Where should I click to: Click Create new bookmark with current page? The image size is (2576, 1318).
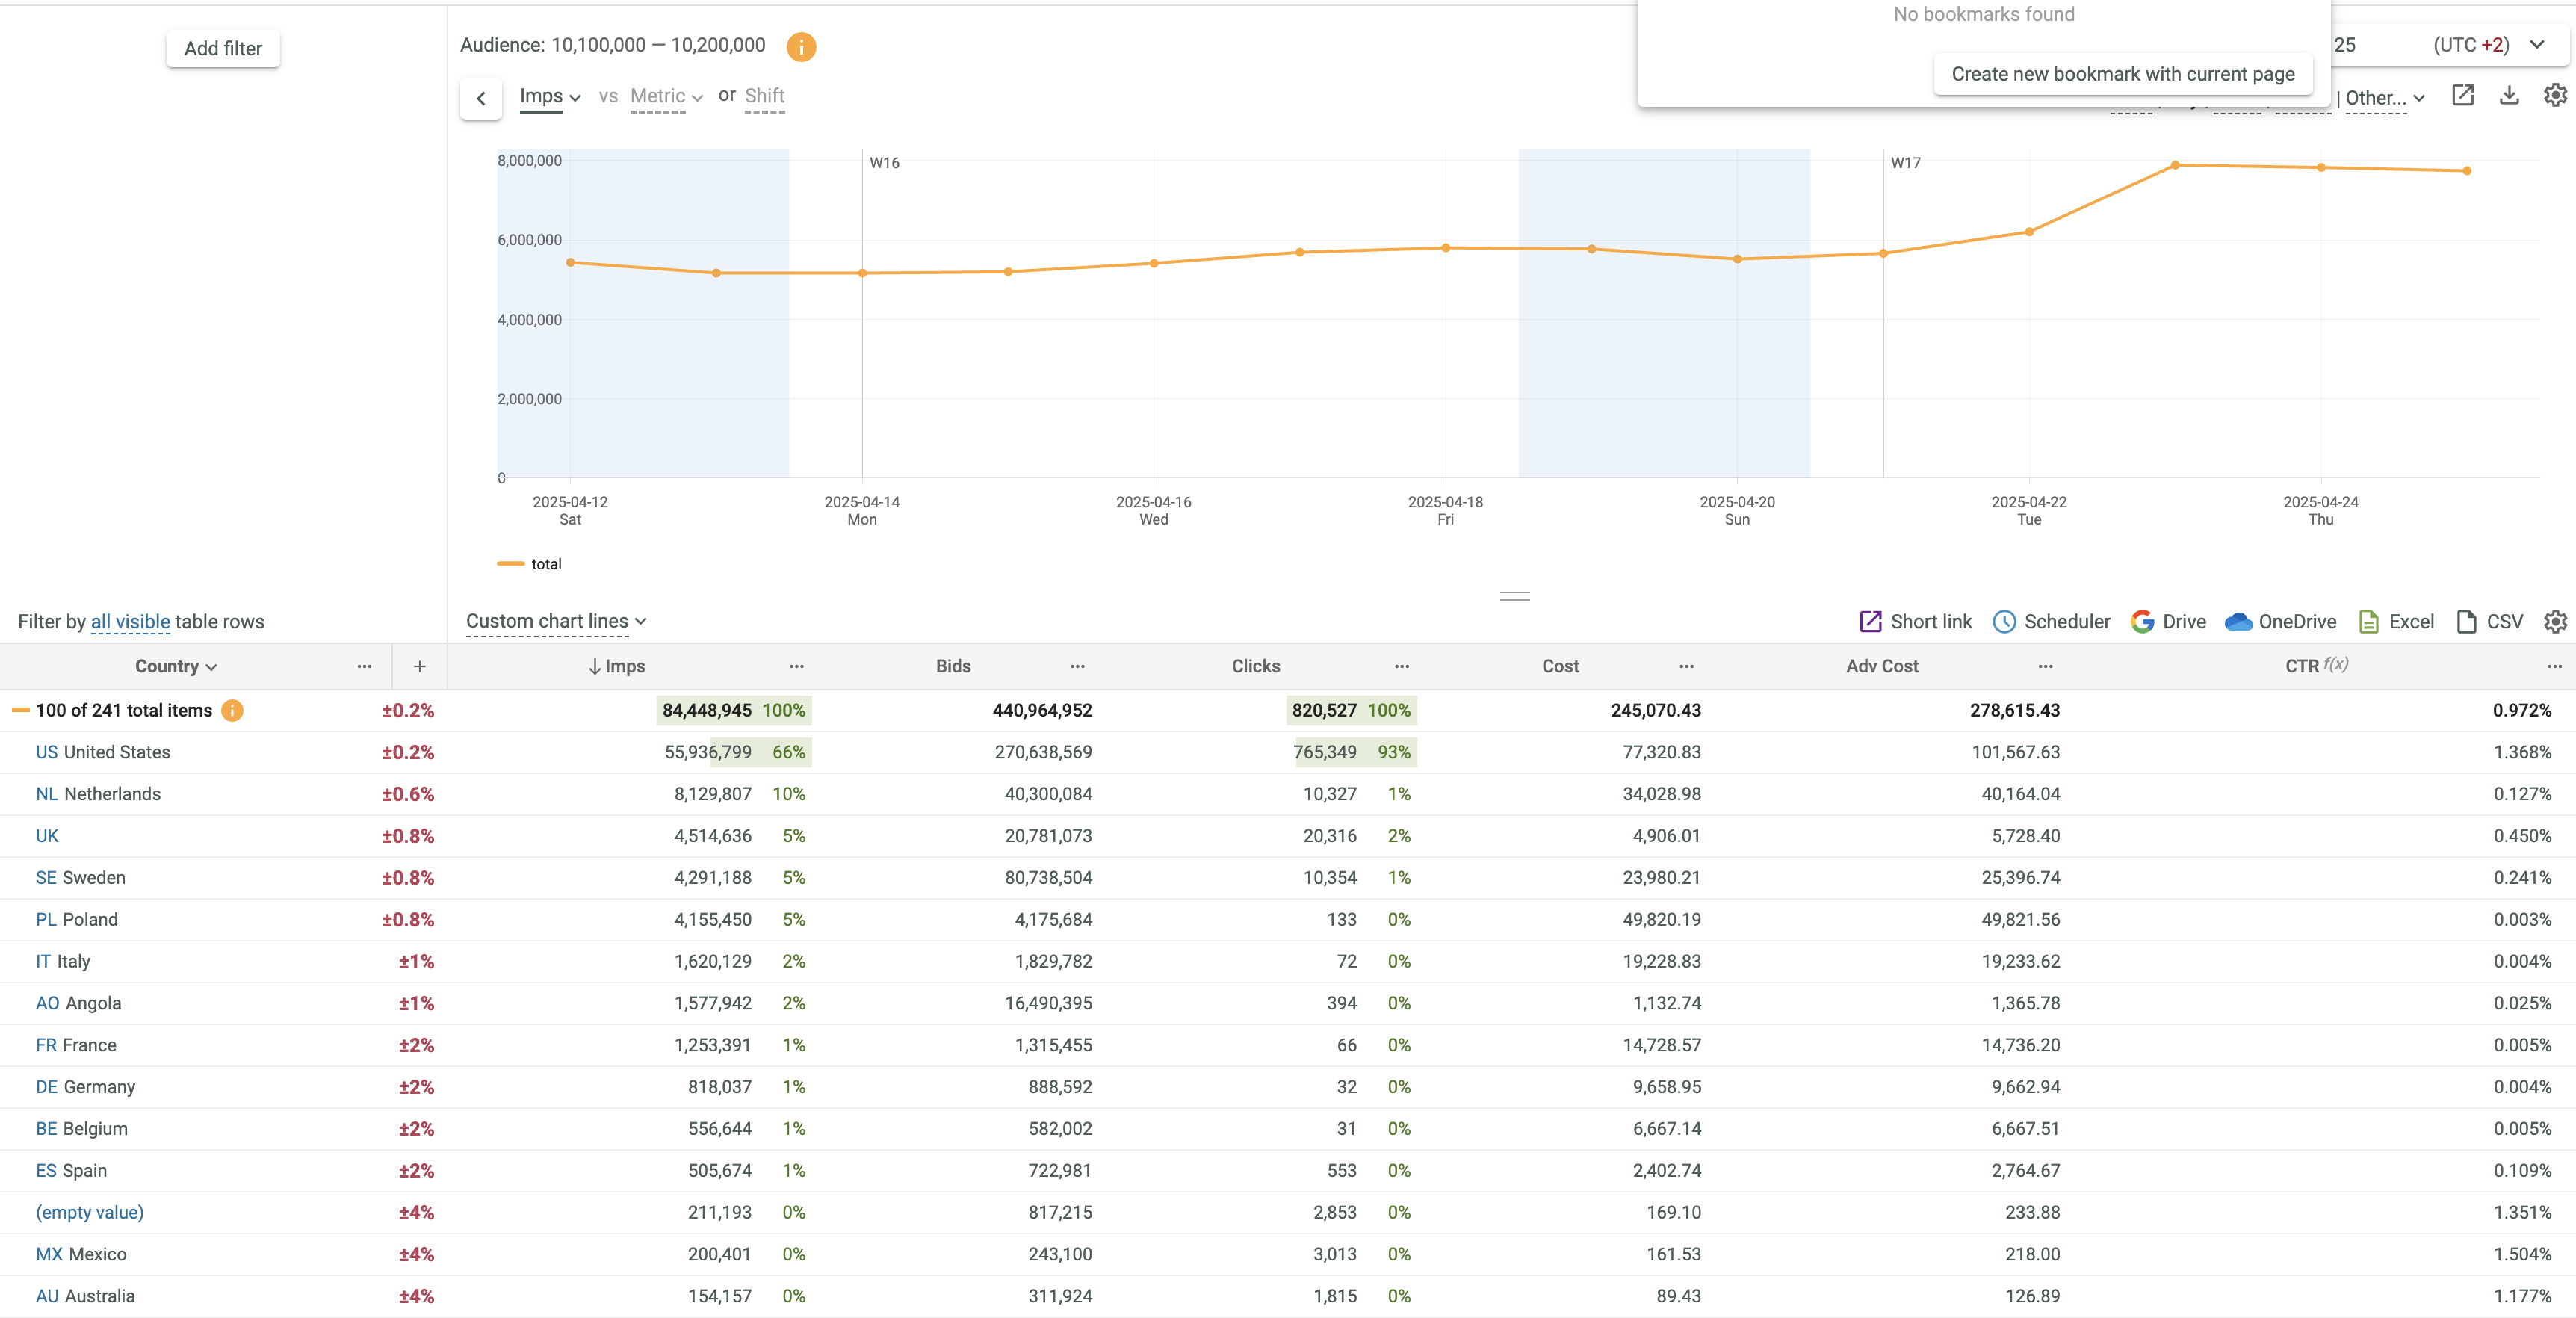click(2122, 74)
